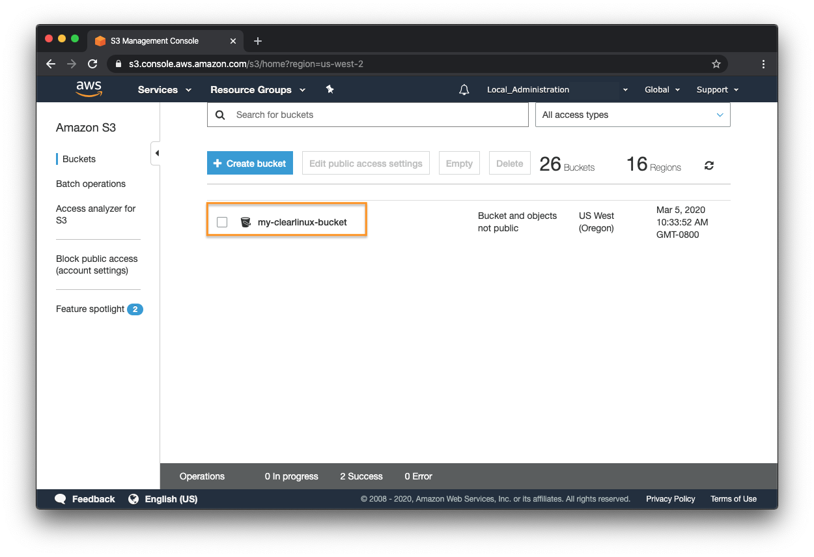The height and width of the screenshot is (557, 814).
Task: Open the Services dropdown menu
Action: pyautogui.click(x=165, y=90)
